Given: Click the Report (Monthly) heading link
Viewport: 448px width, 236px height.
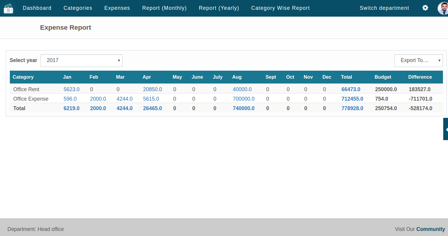Looking at the screenshot, I should 164,8.
